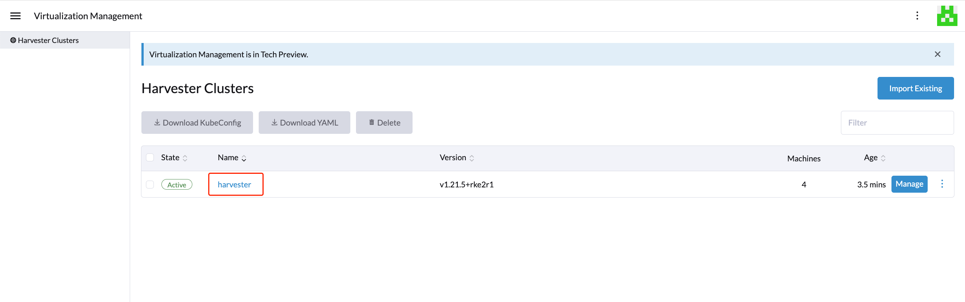Click the Manage button for harvester

(909, 184)
